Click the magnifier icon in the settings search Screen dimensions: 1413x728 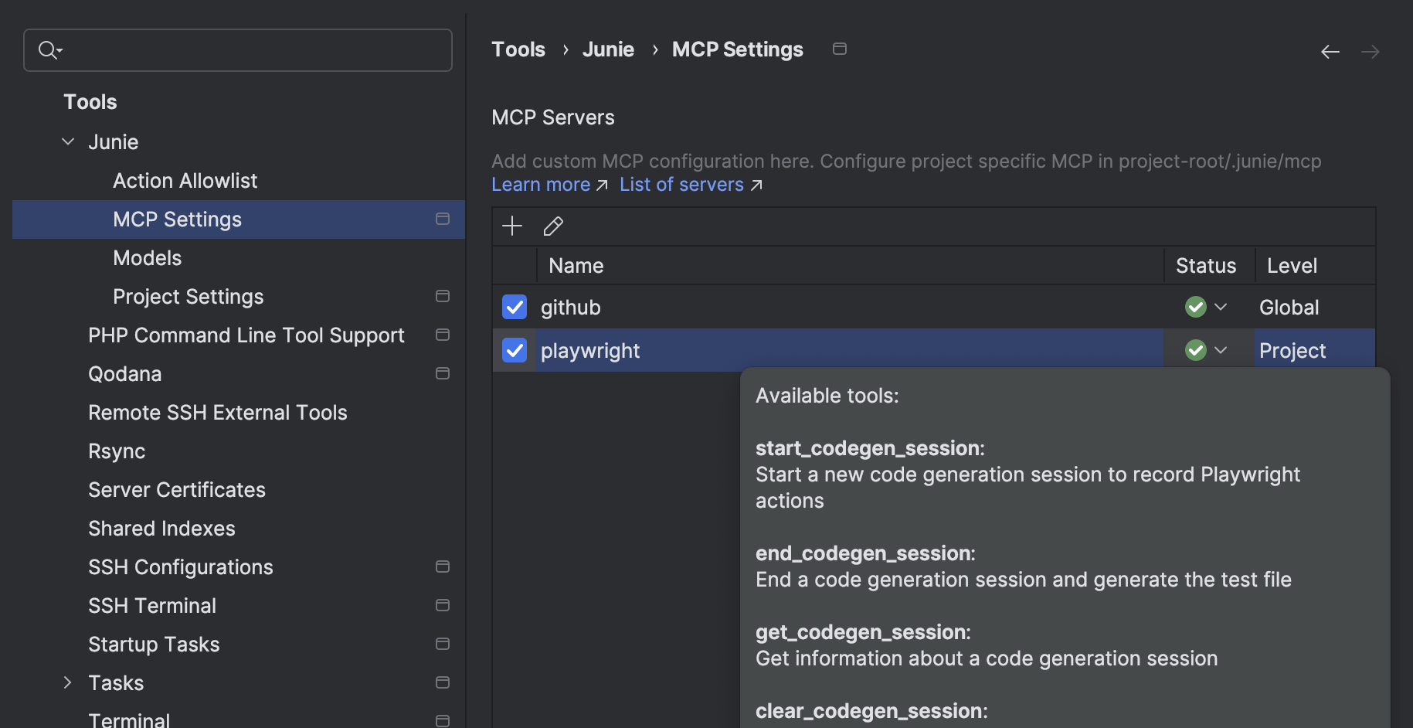(x=49, y=49)
